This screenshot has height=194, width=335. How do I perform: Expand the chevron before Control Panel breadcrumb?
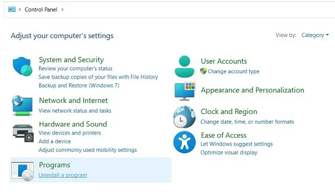tap(20, 9)
